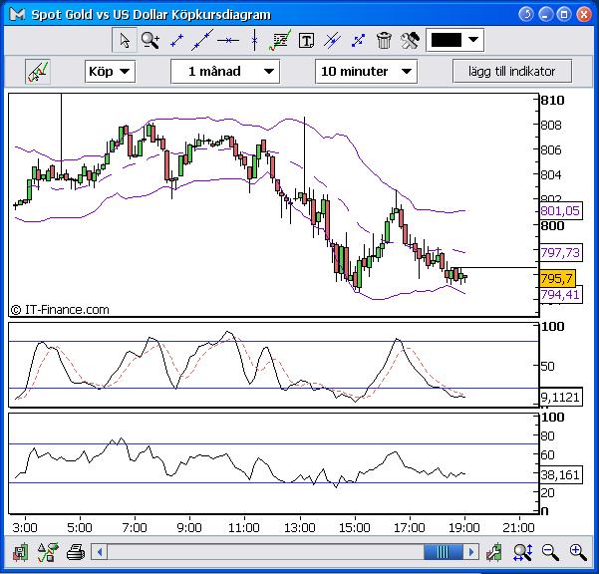Viewport: 599px width, 574px height.
Task: Click the zoom in magnifier at bottom
Action: point(577,551)
